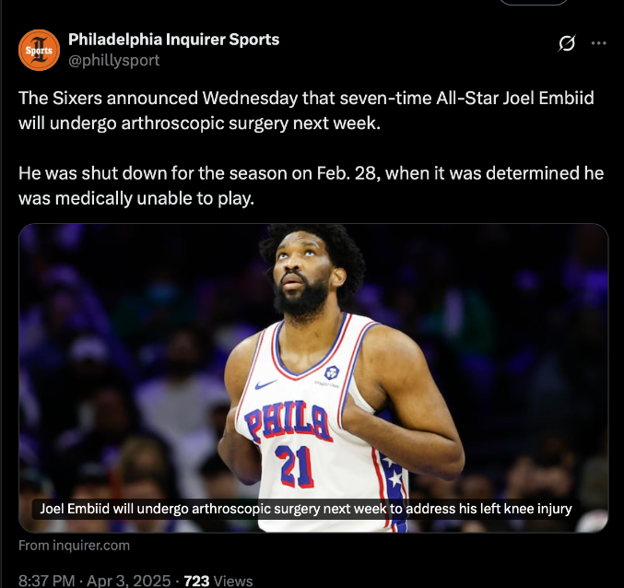The height and width of the screenshot is (588, 624).
Task: Click the sponsor patch on jersey
Action: point(332,372)
